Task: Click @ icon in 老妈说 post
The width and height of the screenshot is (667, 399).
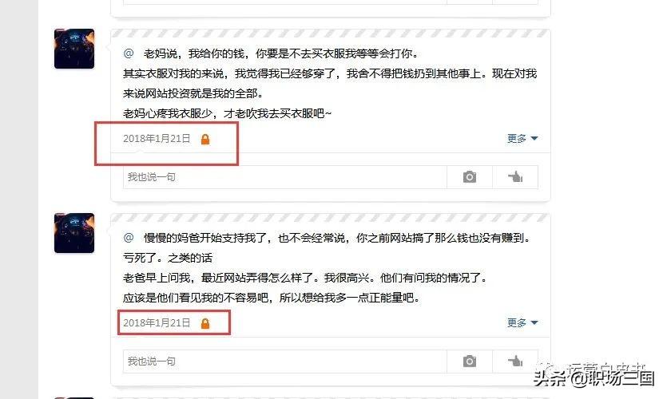Action: tap(129, 53)
